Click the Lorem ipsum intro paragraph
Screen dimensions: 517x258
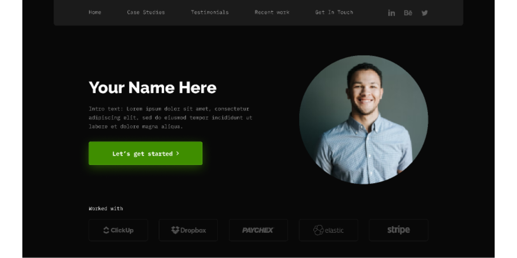(x=170, y=118)
